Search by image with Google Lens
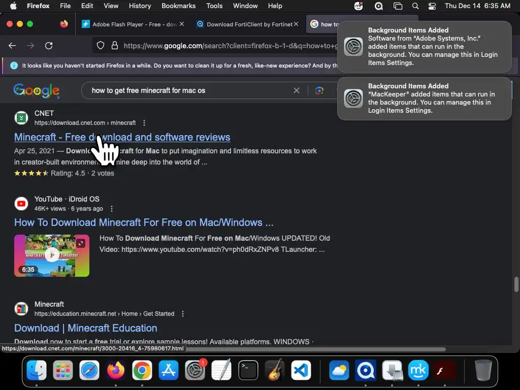 point(319,90)
